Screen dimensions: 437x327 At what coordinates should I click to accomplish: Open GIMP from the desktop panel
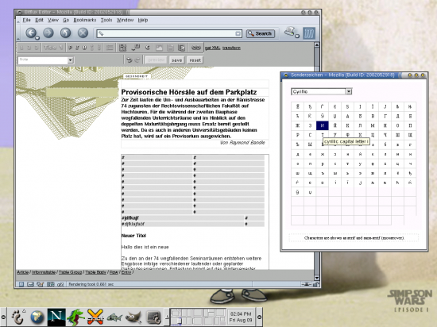pos(133,317)
